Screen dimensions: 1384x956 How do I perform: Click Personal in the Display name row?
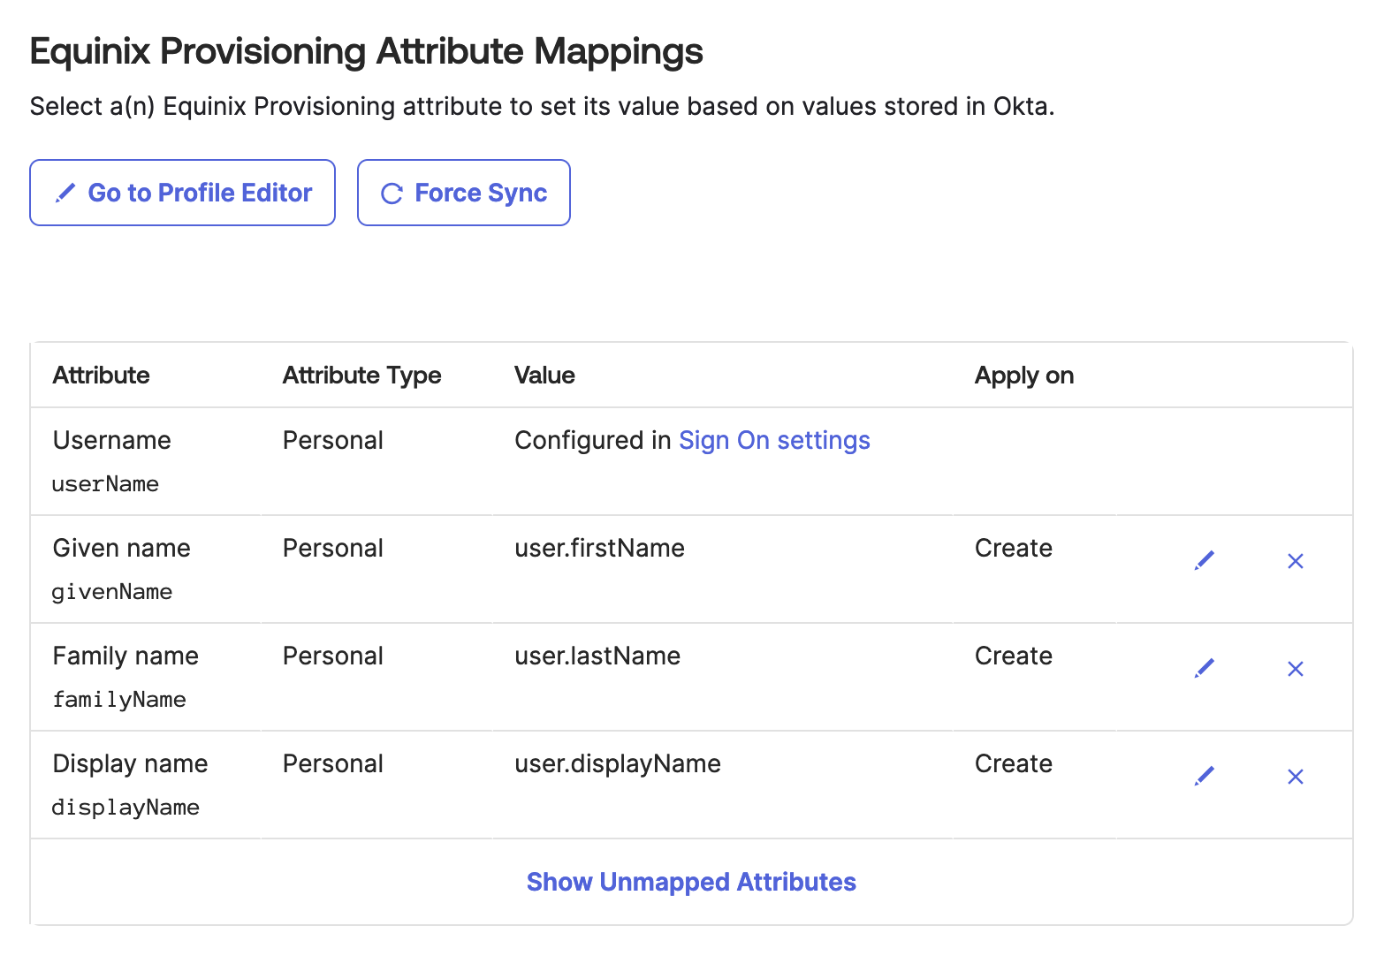333,763
